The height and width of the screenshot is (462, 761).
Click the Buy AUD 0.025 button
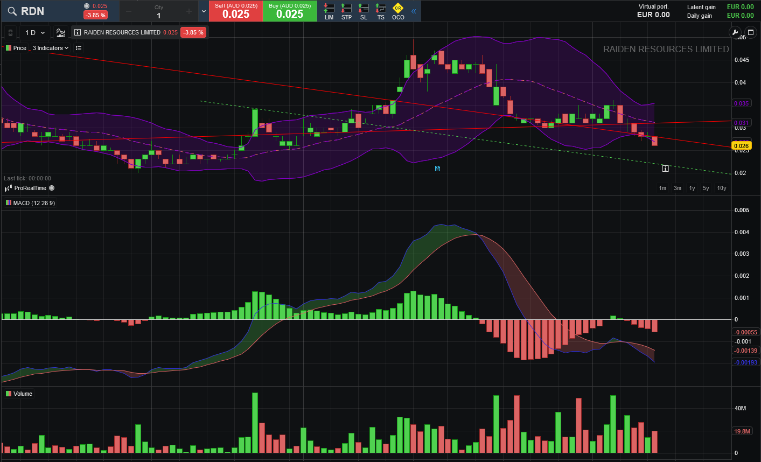tap(290, 11)
